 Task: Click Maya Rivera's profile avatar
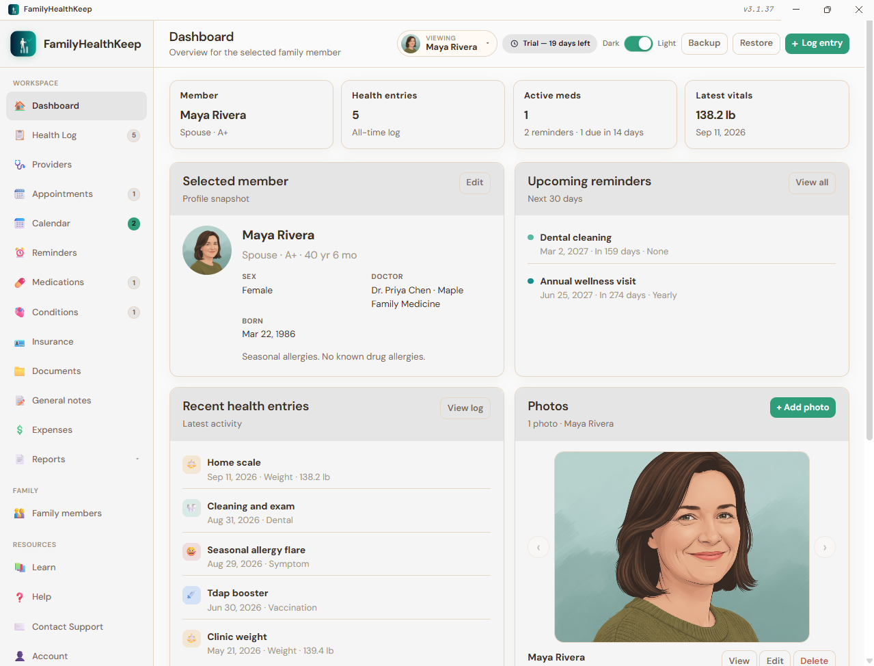coord(207,250)
